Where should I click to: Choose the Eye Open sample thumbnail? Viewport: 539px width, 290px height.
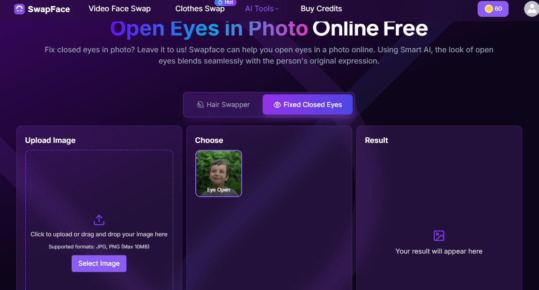[219, 173]
